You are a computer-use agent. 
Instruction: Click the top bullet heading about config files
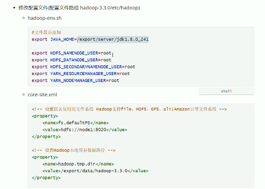pos(79,8)
